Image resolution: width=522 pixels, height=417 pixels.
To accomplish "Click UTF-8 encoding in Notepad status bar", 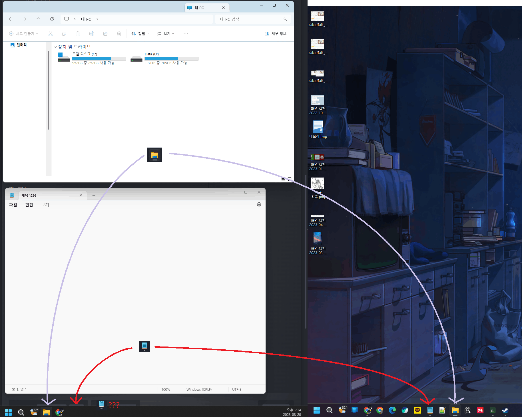I will tap(237, 389).
